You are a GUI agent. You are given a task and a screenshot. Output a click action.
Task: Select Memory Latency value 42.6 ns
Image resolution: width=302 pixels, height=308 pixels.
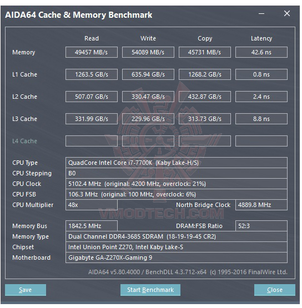tap(261, 52)
